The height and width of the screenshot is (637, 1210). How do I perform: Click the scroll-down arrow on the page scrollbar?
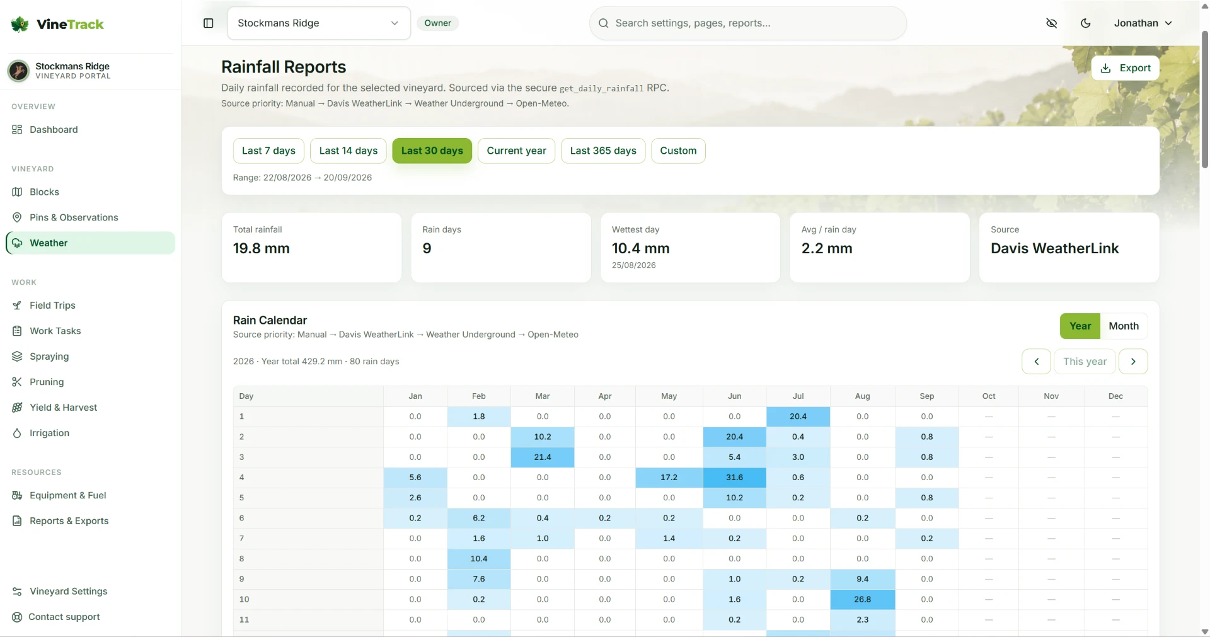(1204, 631)
